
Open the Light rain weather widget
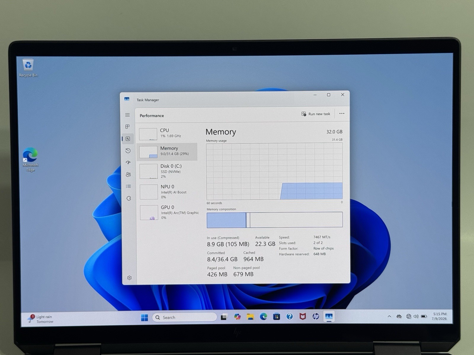click(41, 319)
